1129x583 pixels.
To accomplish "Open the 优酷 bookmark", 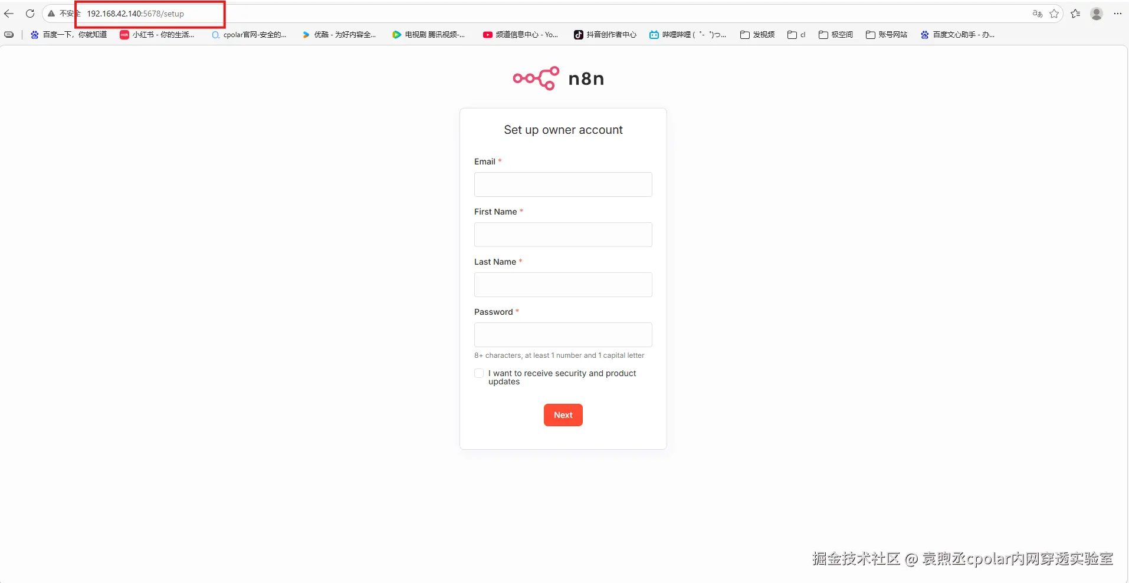I will tap(339, 35).
